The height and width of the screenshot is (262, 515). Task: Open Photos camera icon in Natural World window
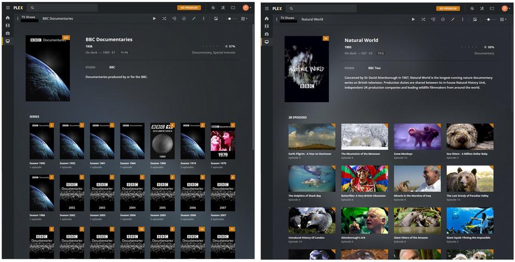coord(267,34)
